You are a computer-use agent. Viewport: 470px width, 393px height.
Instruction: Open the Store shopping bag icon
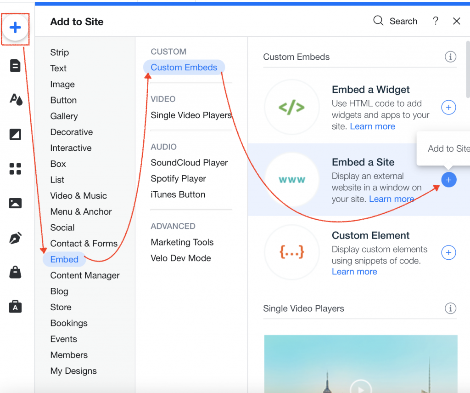tap(15, 272)
